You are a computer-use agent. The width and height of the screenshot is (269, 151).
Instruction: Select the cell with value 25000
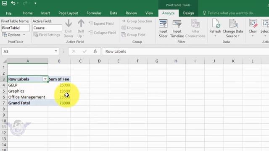(x=59, y=85)
